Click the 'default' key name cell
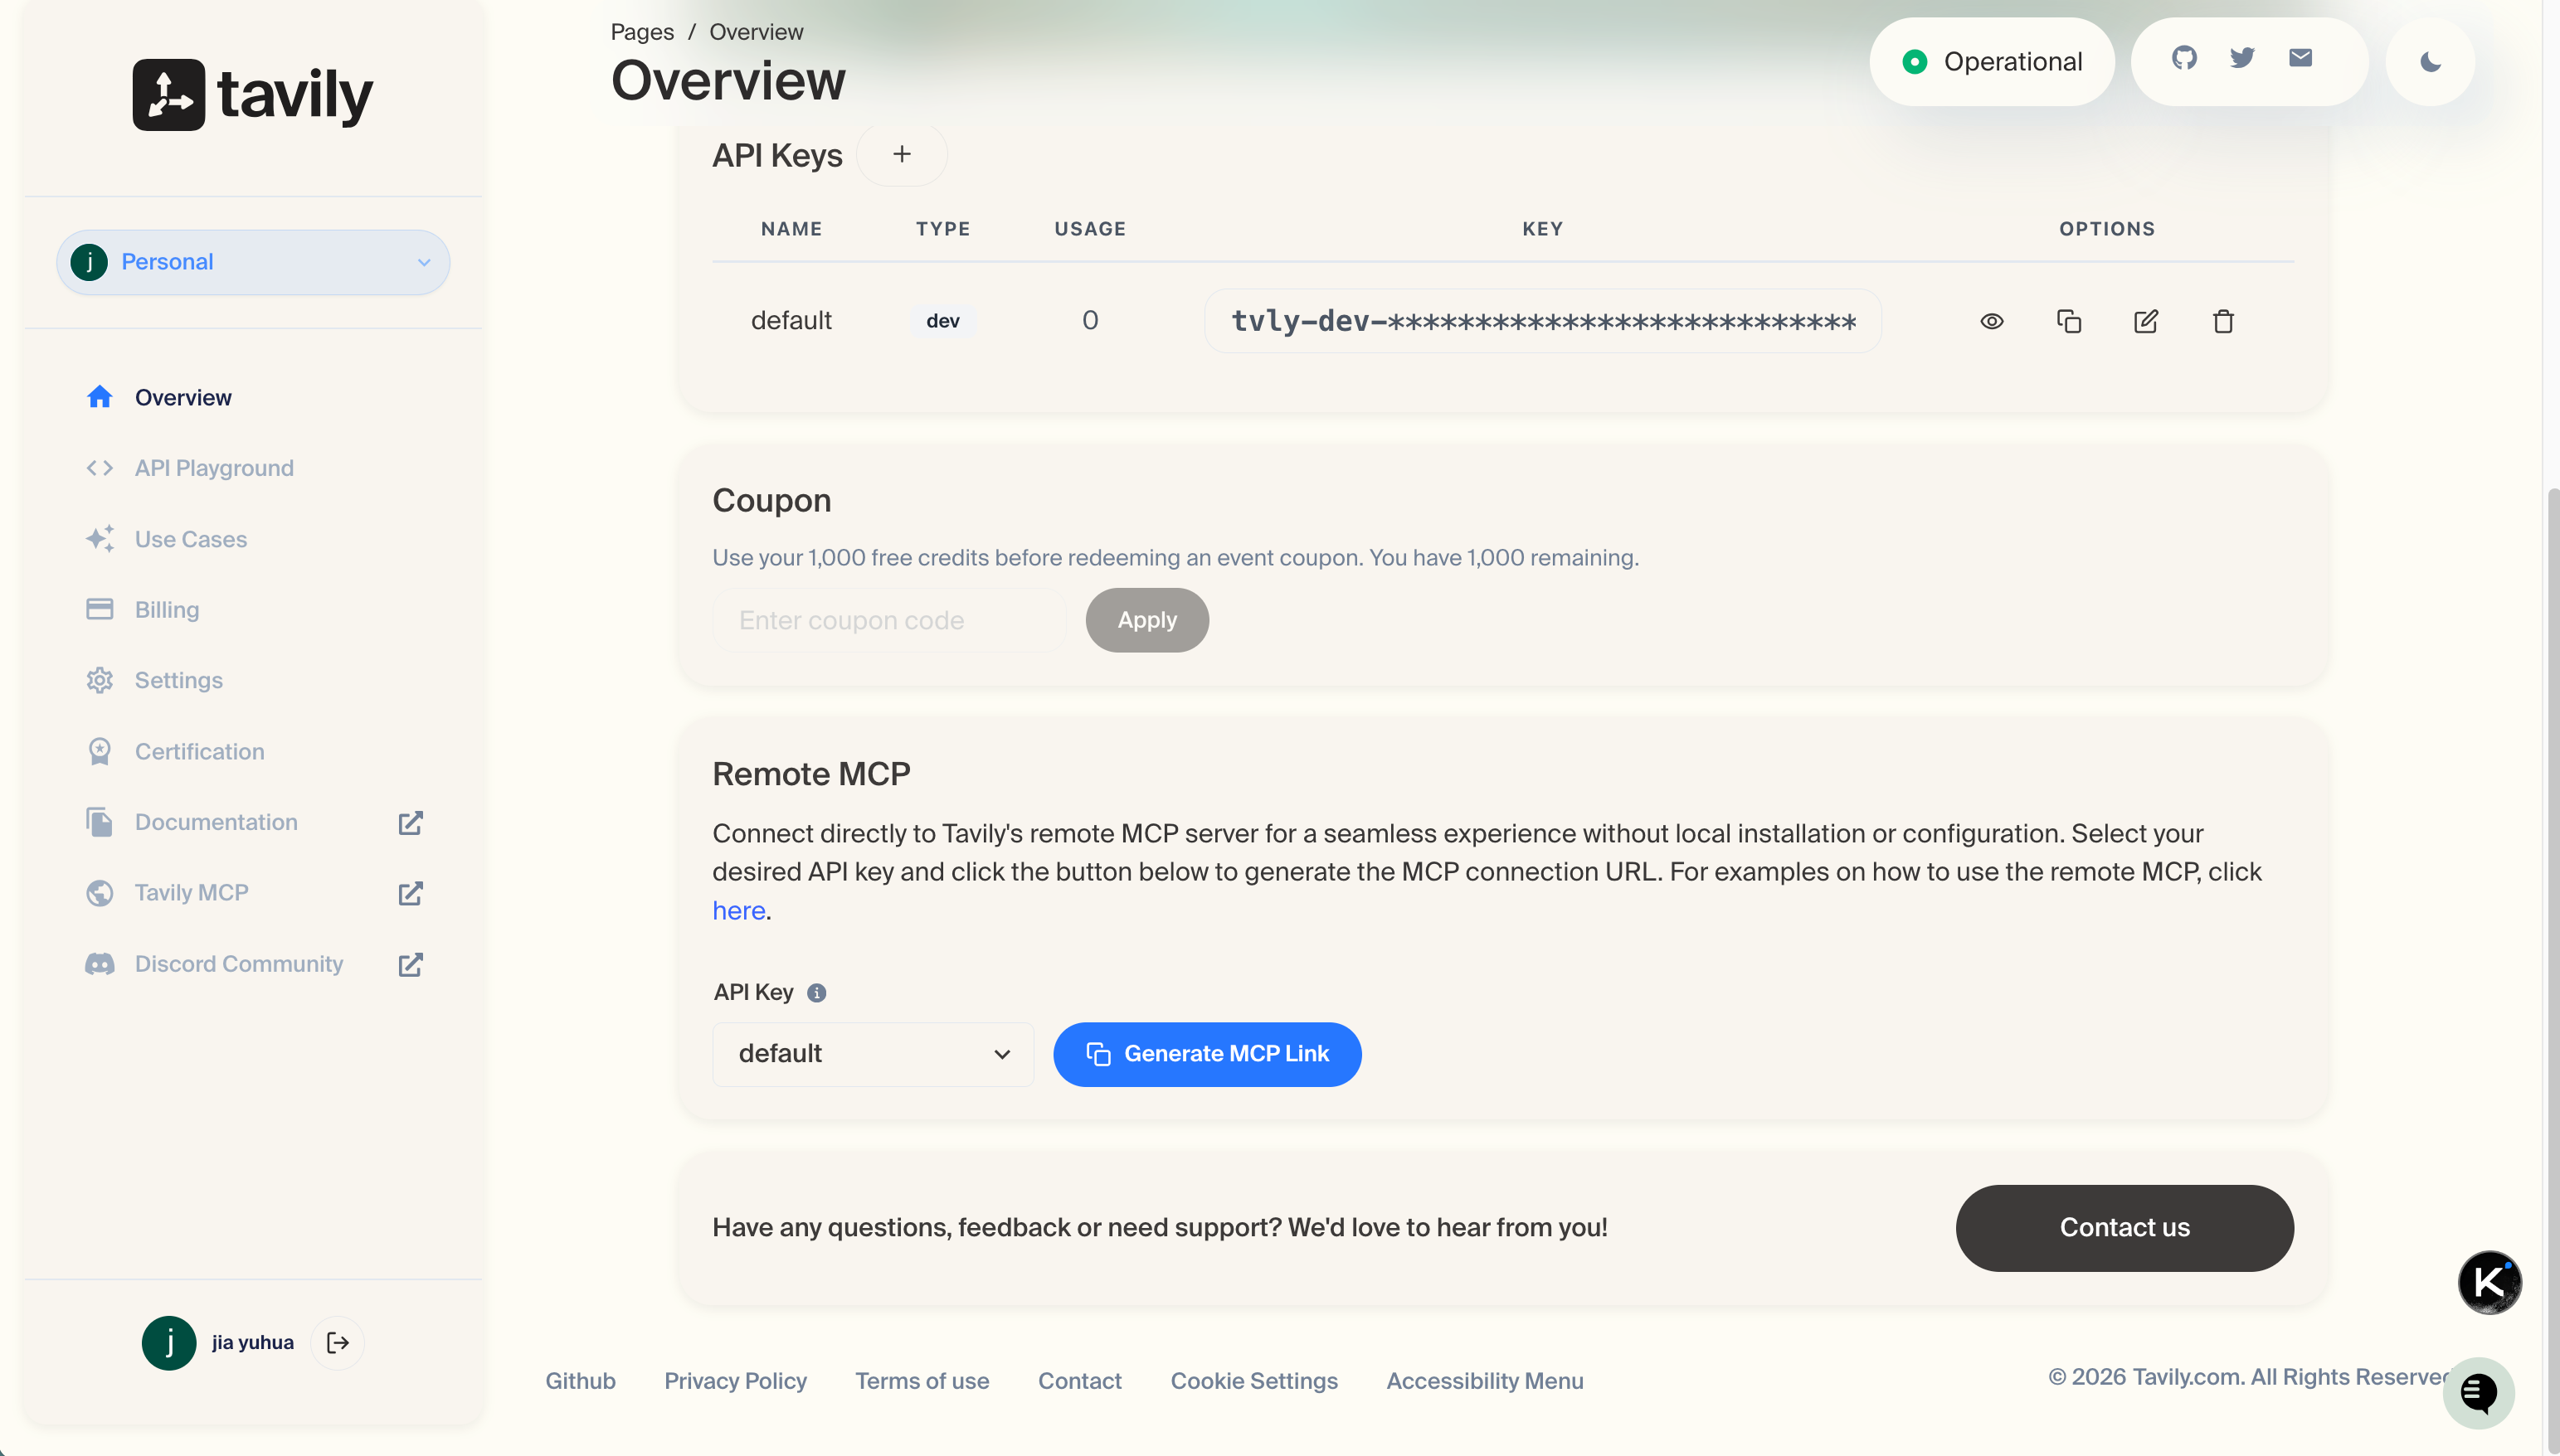The height and width of the screenshot is (1456, 2560). [x=791, y=321]
